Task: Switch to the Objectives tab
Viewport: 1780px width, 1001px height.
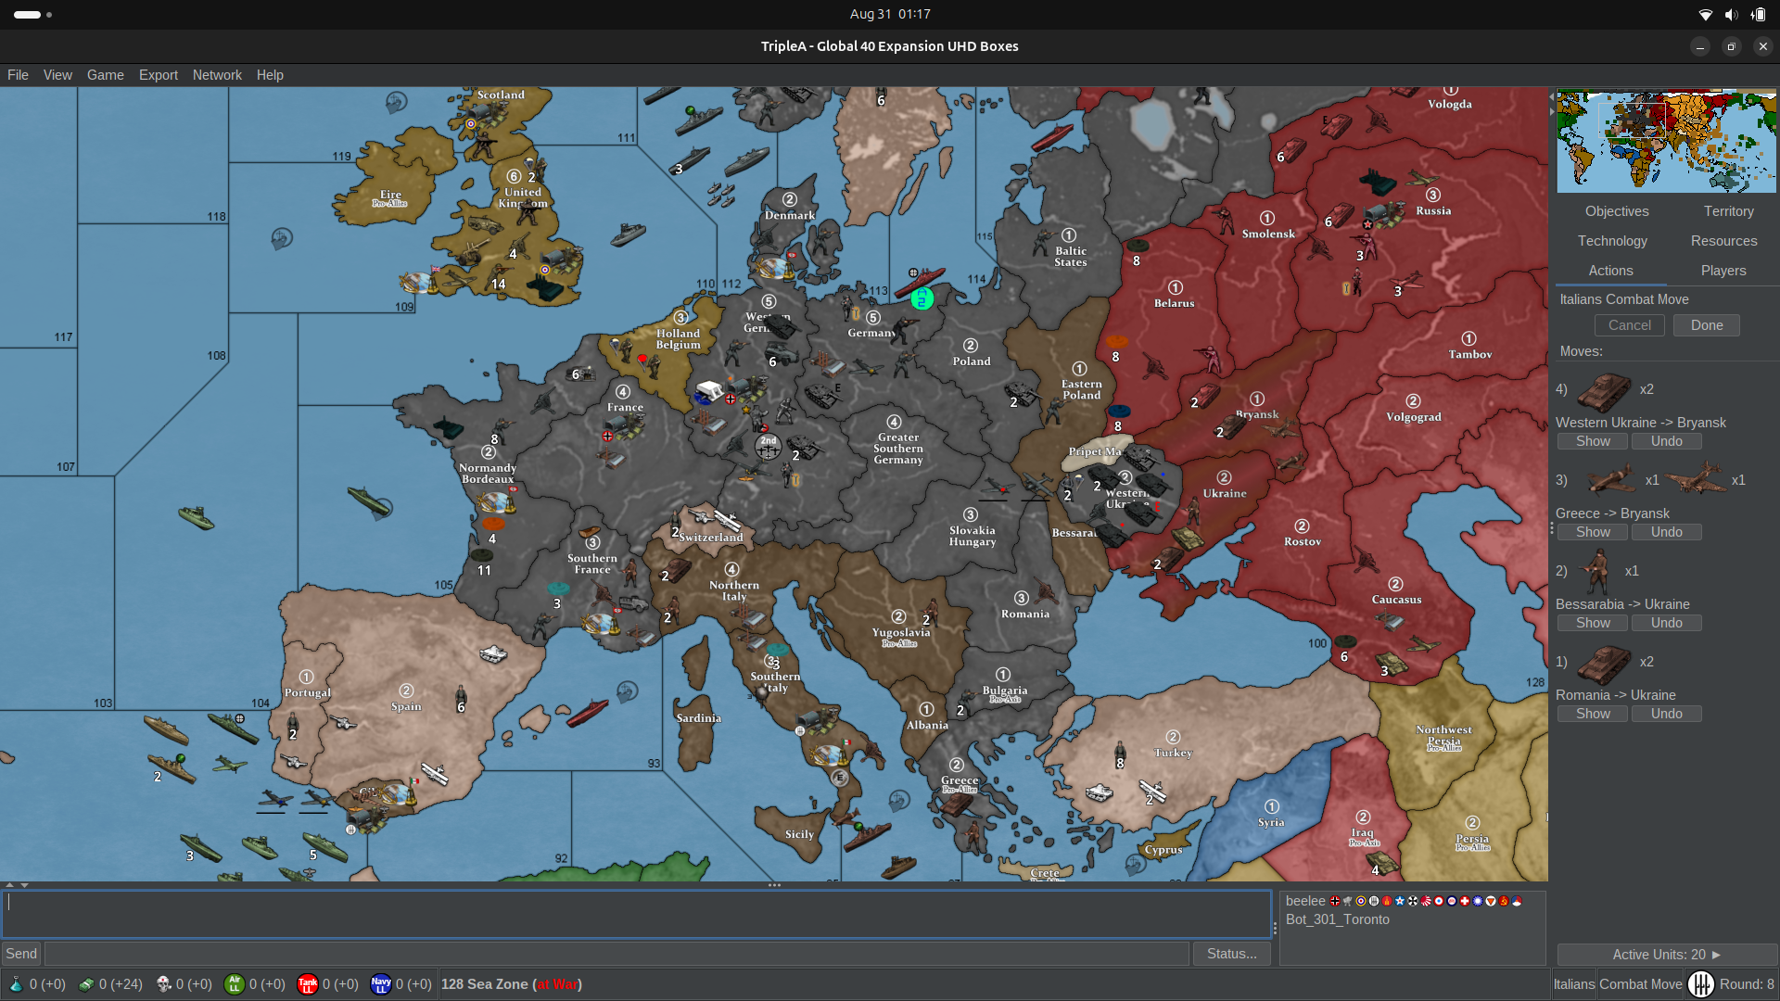Action: (x=1617, y=211)
